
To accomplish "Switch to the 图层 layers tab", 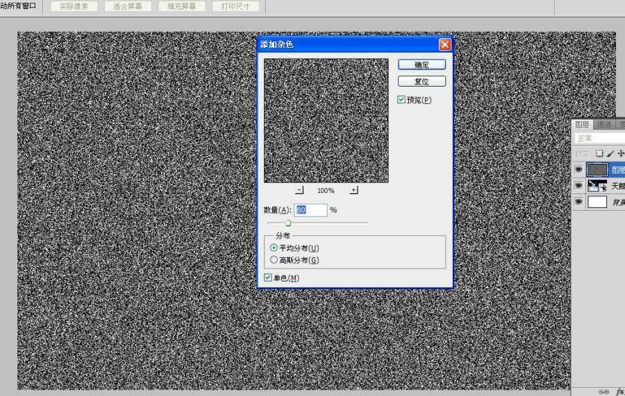I will point(582,124).
